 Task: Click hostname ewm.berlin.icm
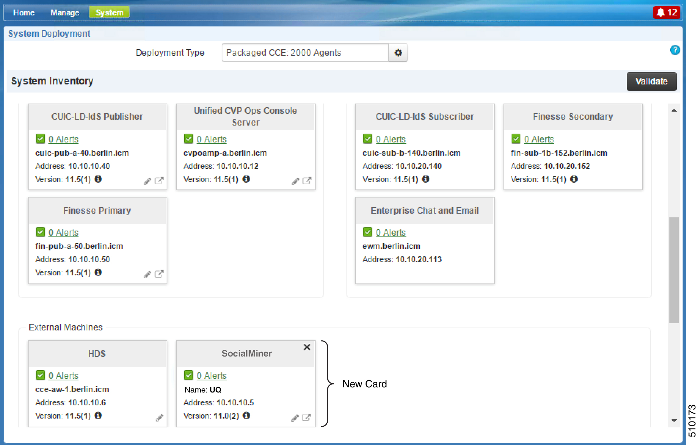pyautogui.click(x=391, y=246)
